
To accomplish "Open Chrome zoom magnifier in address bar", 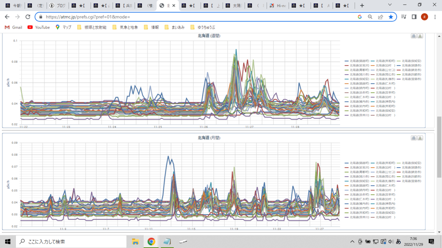I will click(x=370, y=17).
